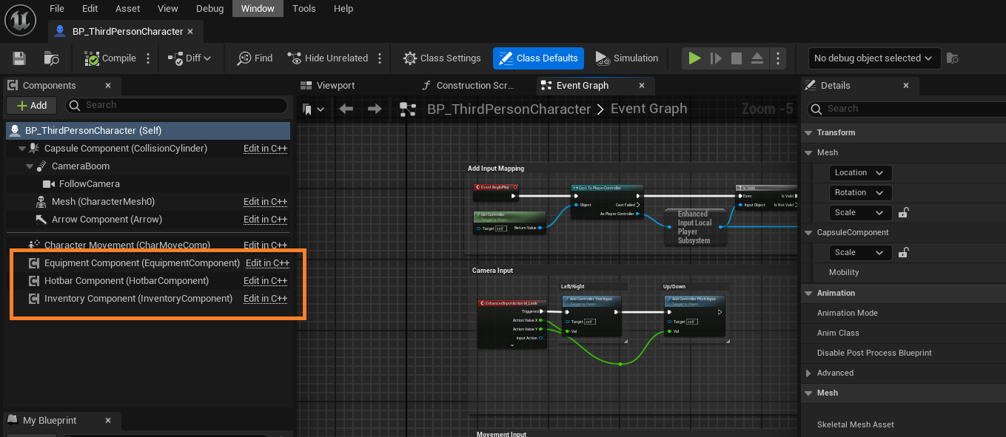Open the Debug menu
1006x437 pixels.
(x=210, y=9)
